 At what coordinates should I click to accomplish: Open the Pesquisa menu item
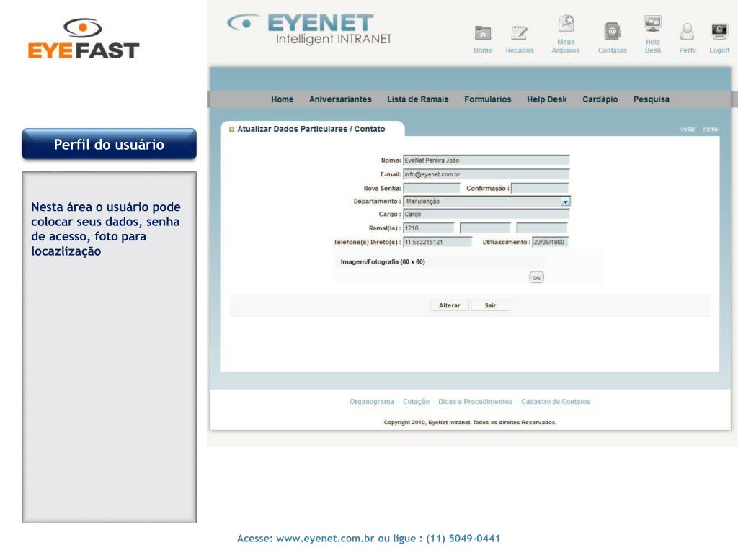[x=651, y=99]
